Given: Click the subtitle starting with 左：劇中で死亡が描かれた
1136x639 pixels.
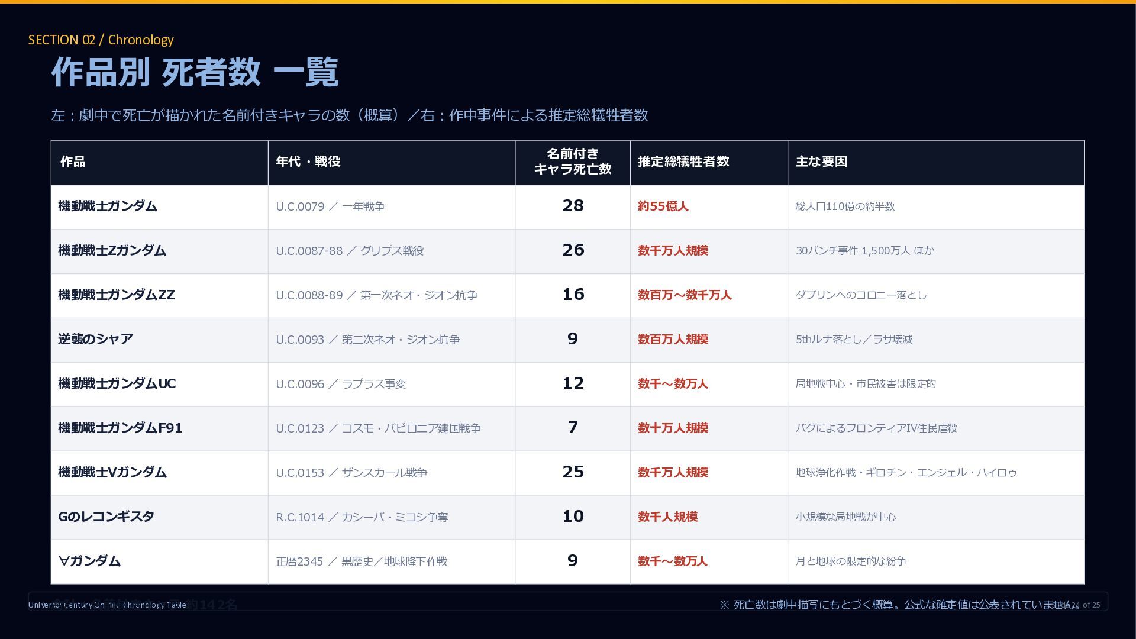Looking at the screenshot, I should pos(350,115).
